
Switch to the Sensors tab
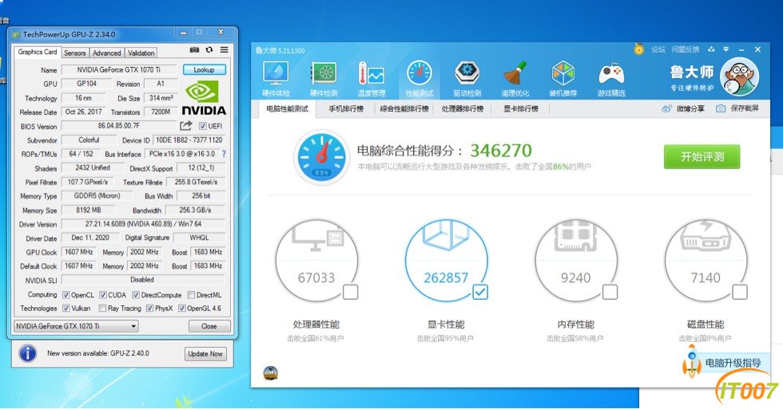click(x=75, y=53)
